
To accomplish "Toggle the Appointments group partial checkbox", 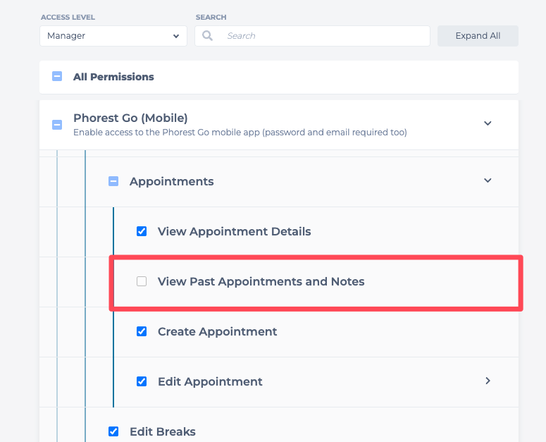I will pos(113,181).
